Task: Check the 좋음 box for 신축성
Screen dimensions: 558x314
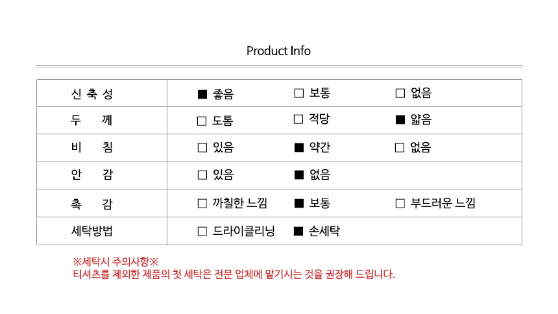Action: pos(202,94)
